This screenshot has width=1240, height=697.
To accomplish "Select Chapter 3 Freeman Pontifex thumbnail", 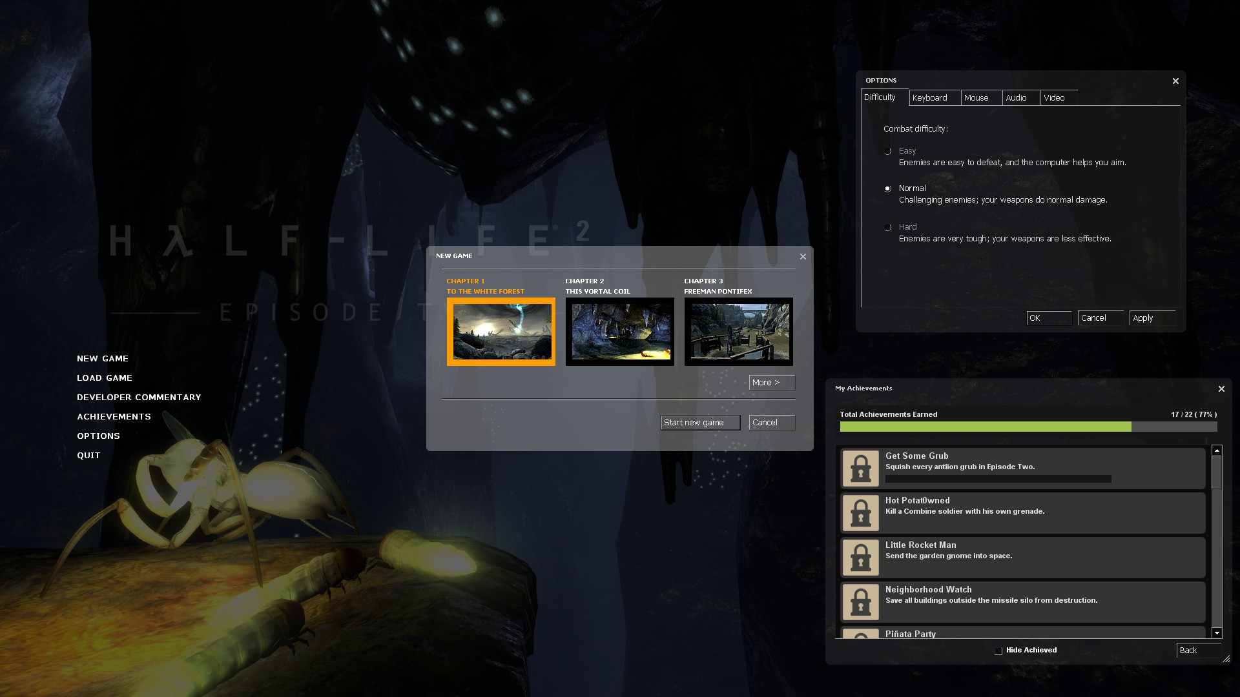I will pos(739,332).
